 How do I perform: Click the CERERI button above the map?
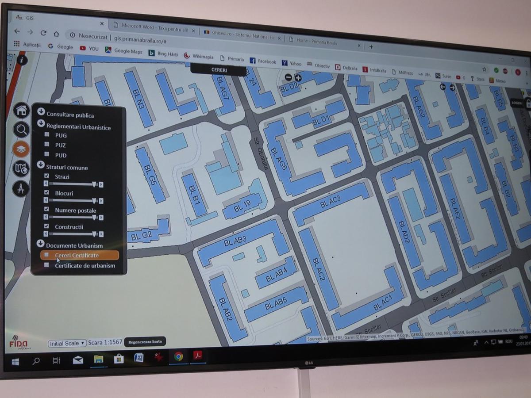219,70
